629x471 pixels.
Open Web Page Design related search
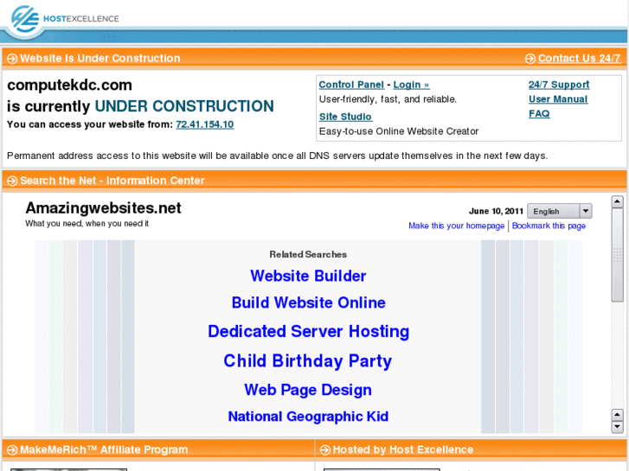coord(308,390)
